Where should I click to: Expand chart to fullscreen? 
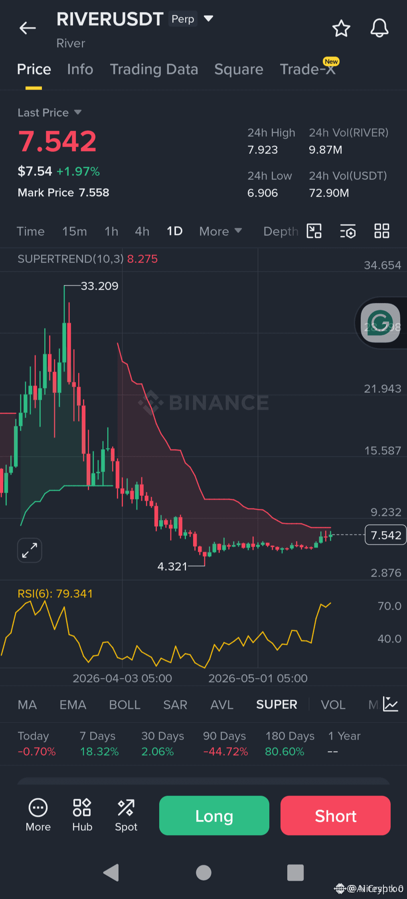pos(30,550)
